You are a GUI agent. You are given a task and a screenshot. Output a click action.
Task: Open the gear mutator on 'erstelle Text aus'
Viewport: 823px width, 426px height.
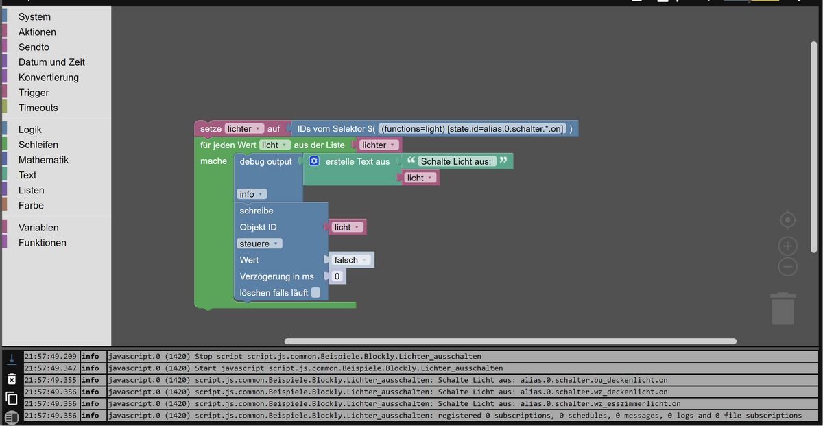[314, 161]
